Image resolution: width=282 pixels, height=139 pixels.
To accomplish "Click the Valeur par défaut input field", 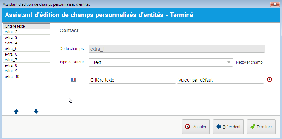I will tap(220, 80).
